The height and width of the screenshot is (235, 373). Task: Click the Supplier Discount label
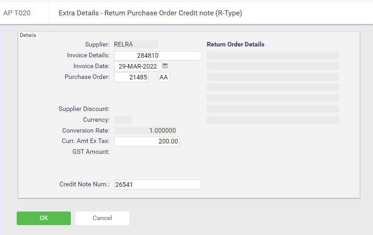coord(84,109)
